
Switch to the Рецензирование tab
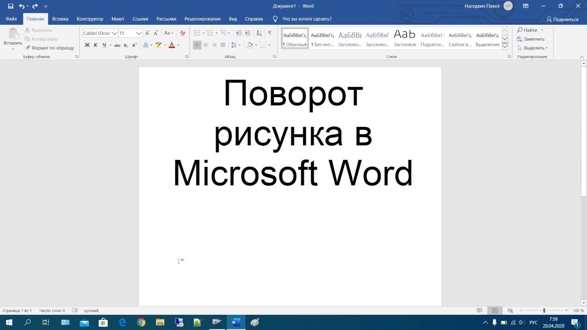[202, 19]
